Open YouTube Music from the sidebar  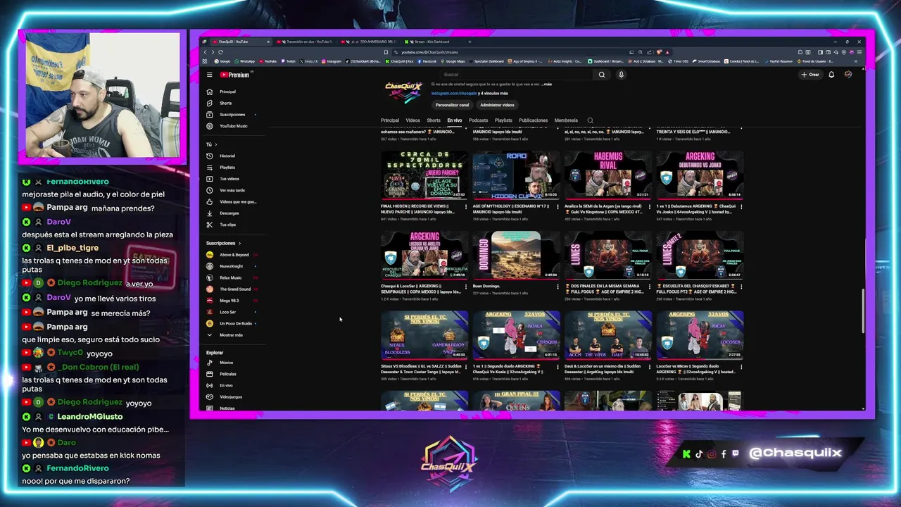tap(233, 126)
